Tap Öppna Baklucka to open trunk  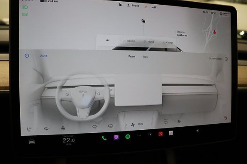tap(182, 33)
